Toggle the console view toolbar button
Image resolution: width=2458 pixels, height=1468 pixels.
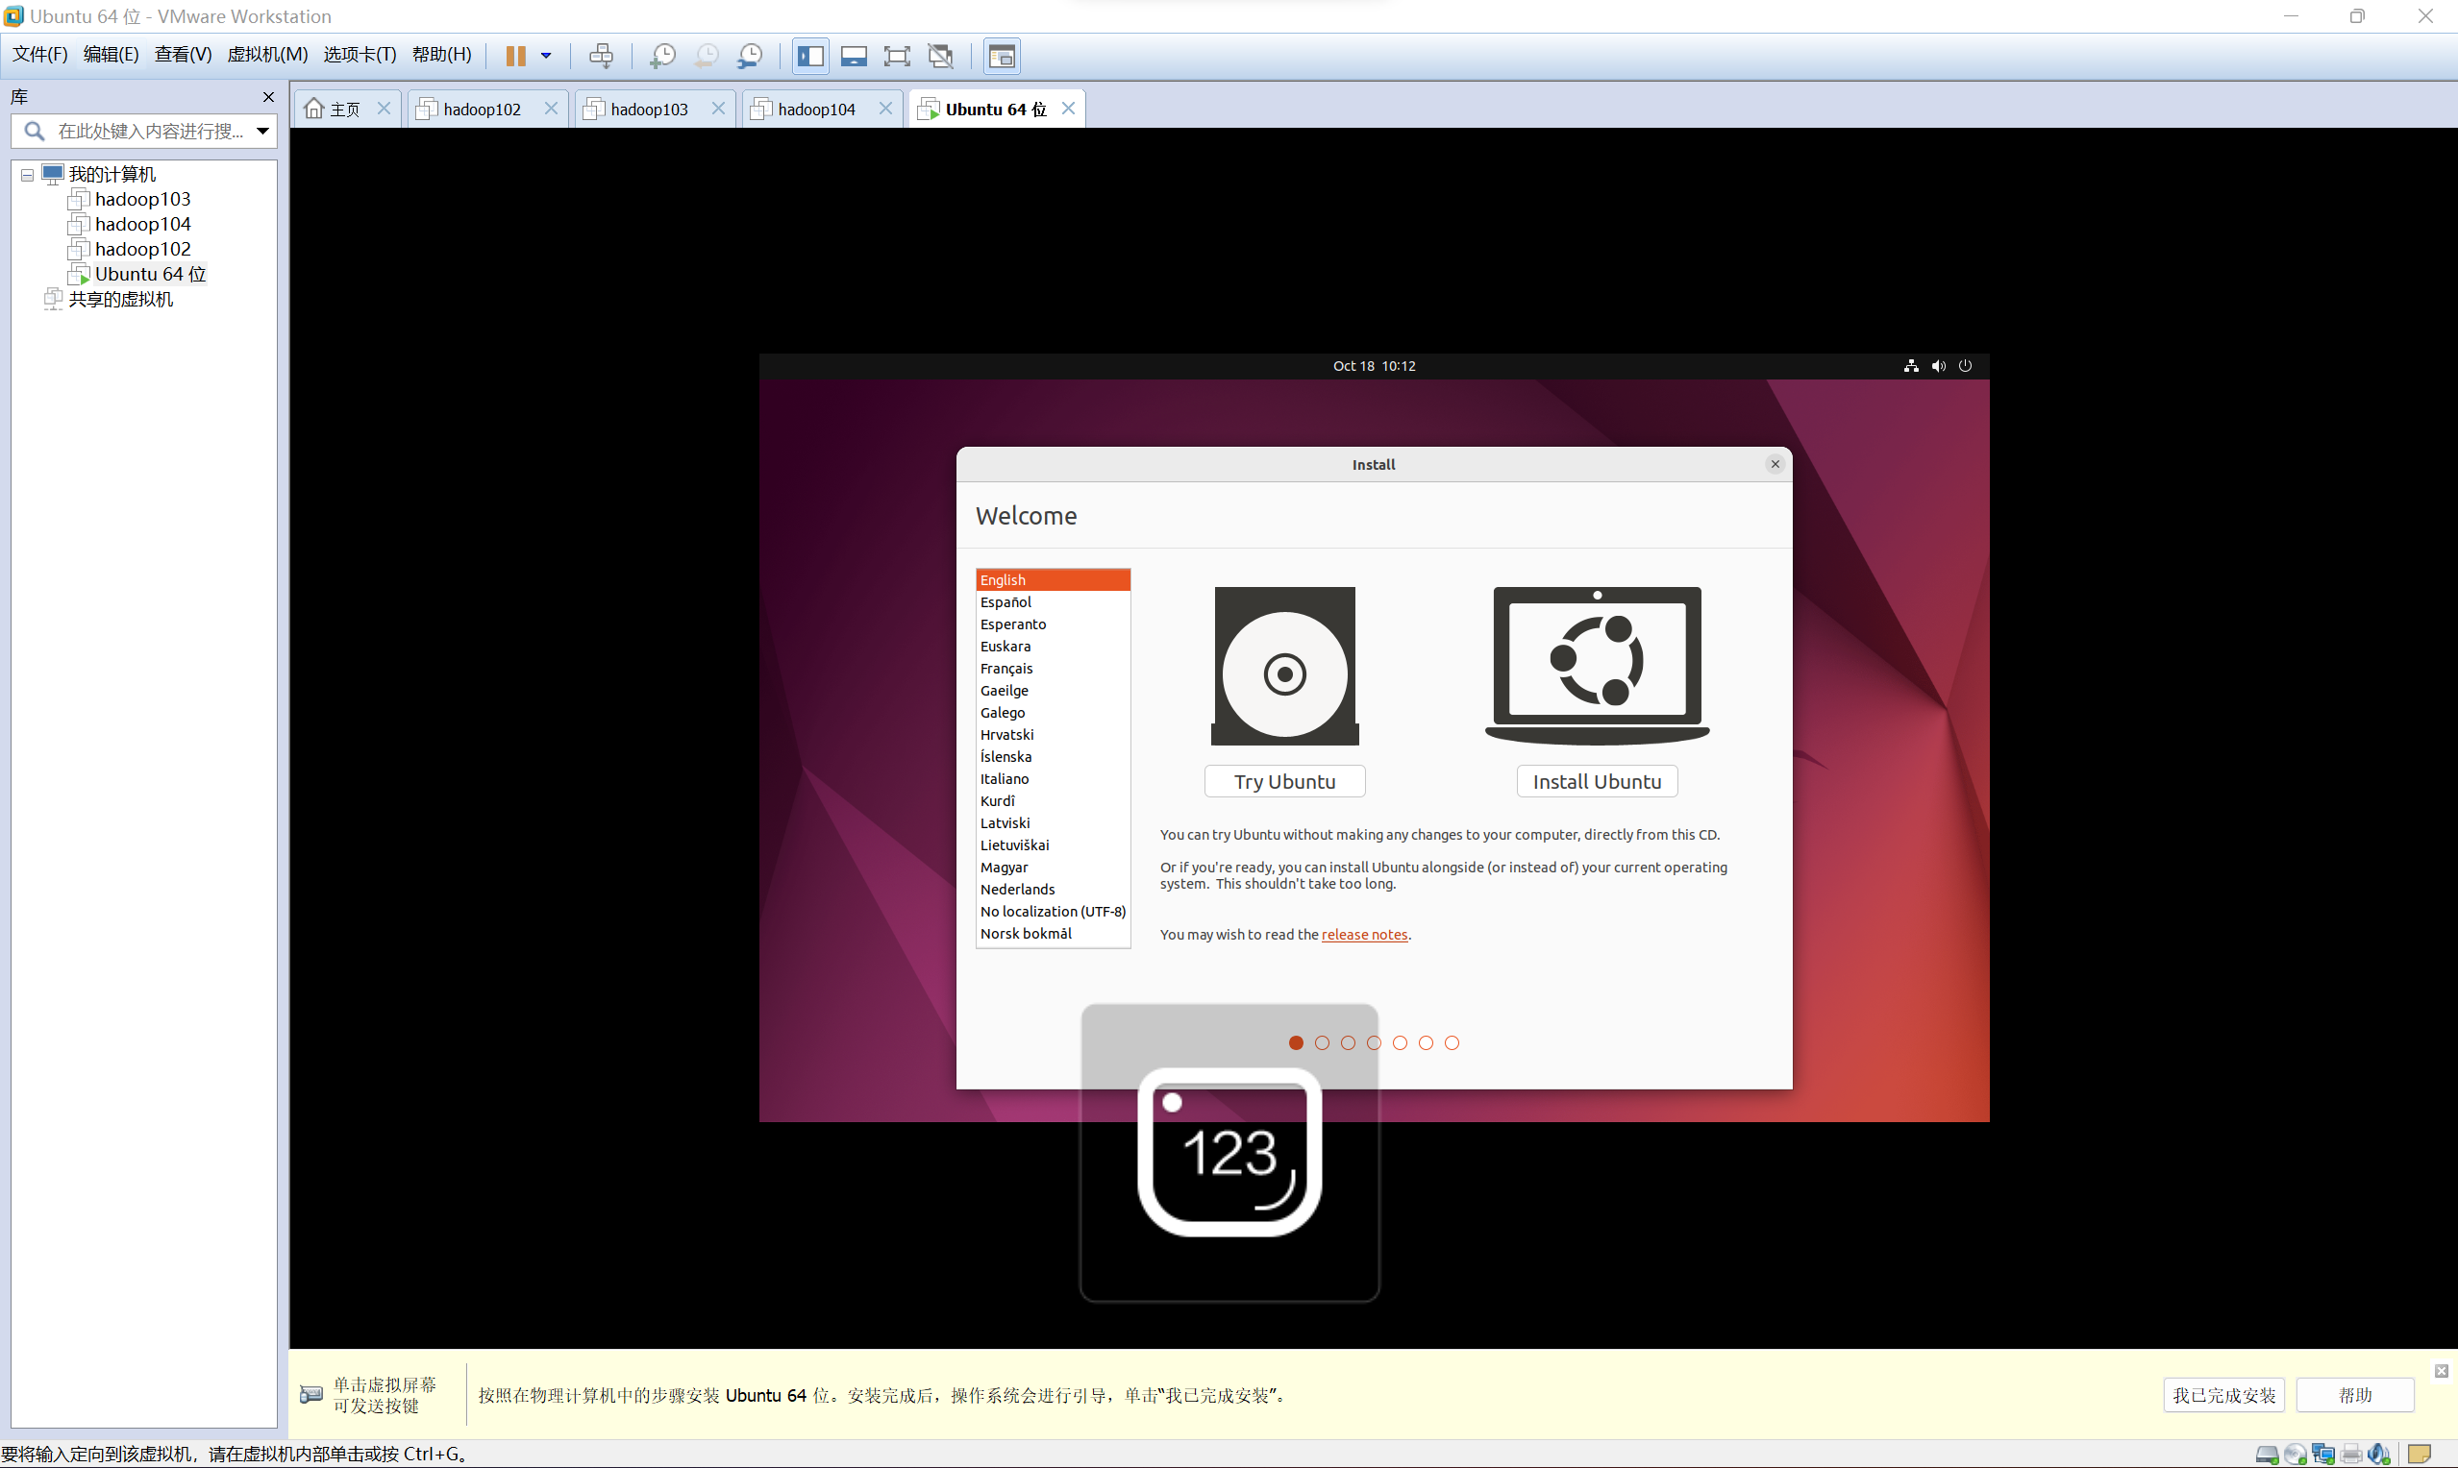click(1002, 56)
